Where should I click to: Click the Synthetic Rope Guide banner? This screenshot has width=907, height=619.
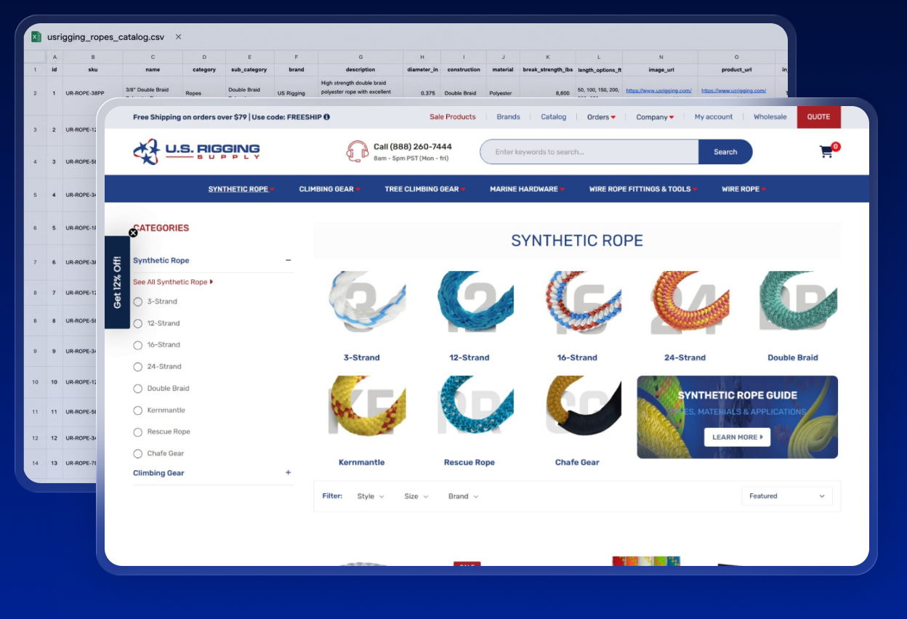738,417
